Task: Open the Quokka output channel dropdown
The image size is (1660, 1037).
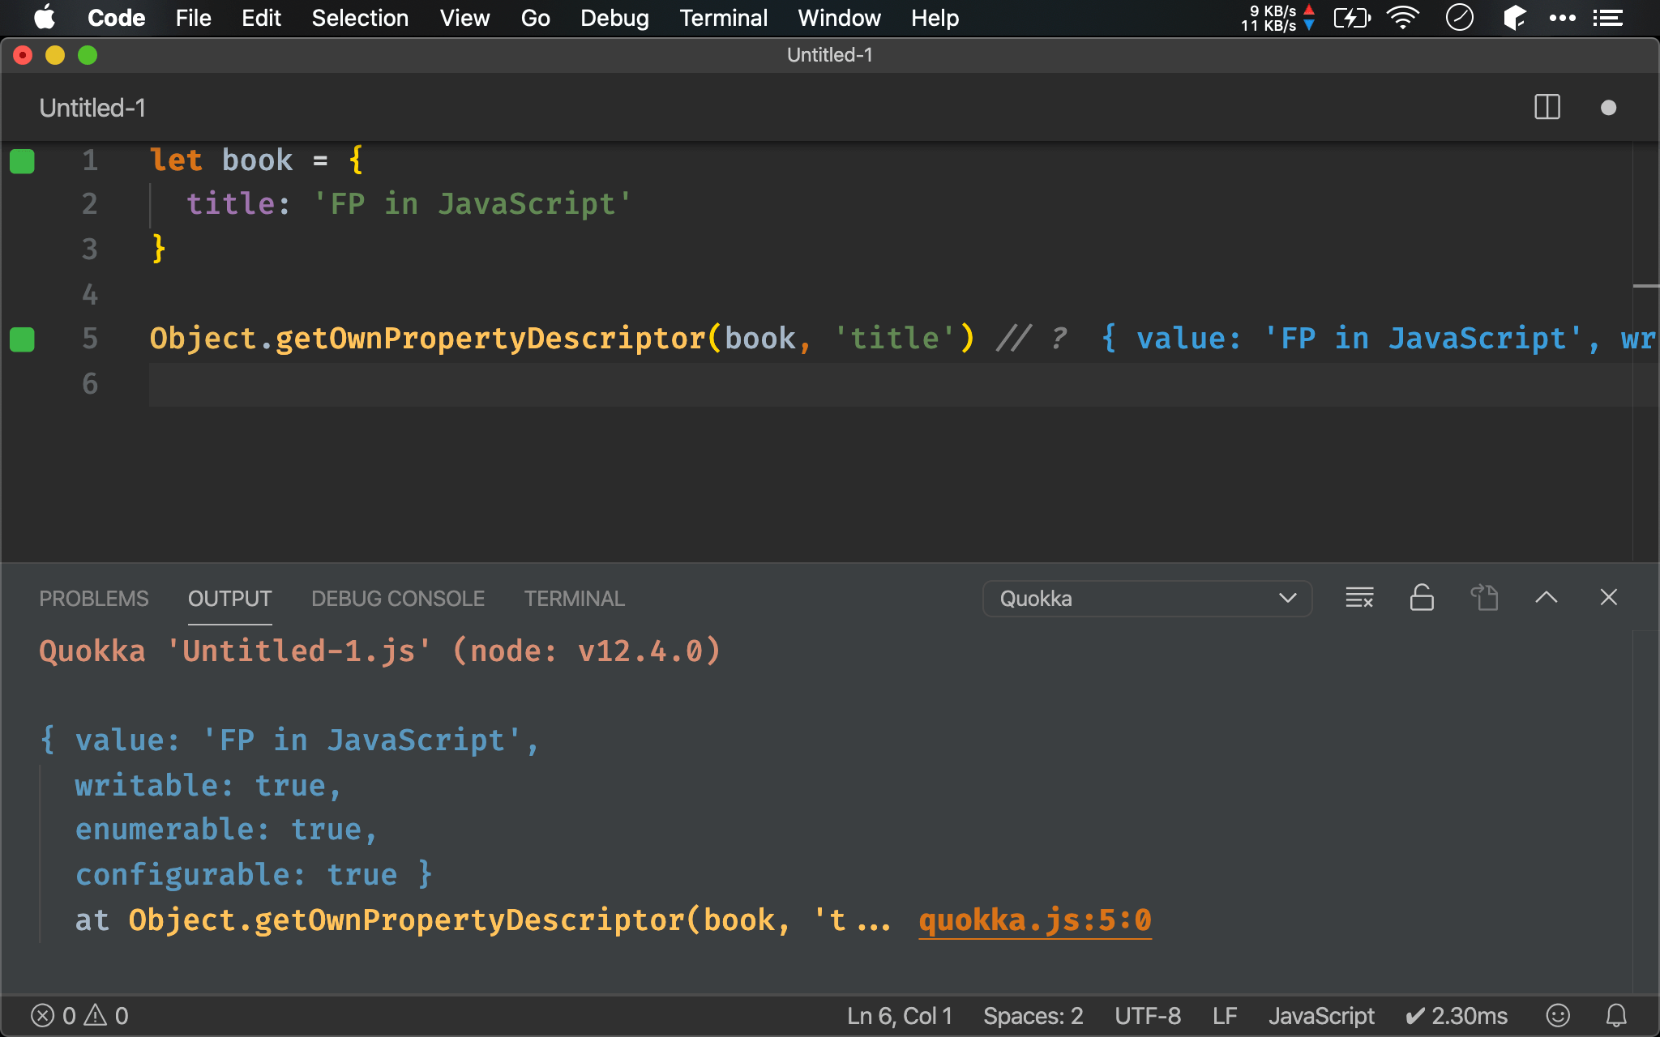Action: click(1147, 599)
